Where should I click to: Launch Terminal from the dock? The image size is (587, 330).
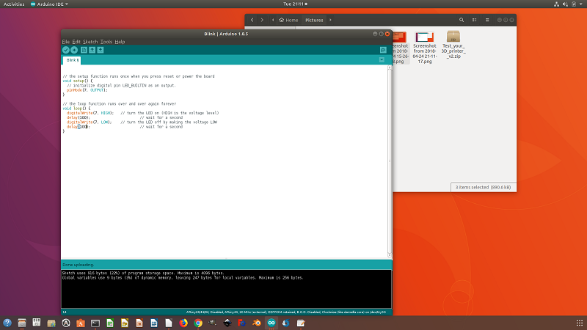tap(95, 323)
